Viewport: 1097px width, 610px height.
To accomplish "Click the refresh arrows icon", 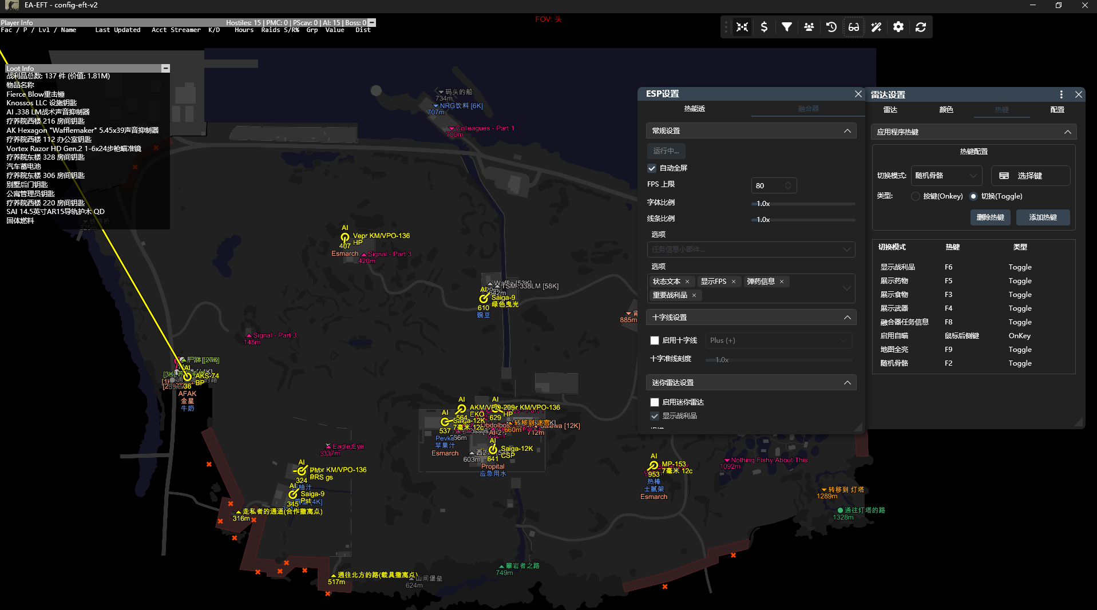I will tap(921, 27).
